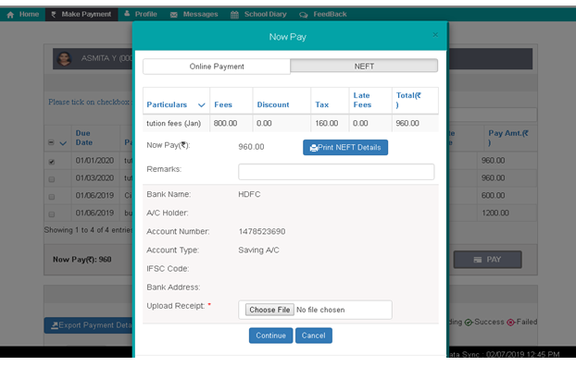Sort by the Due Date column header
576x366 pixels.
[84, 138]
